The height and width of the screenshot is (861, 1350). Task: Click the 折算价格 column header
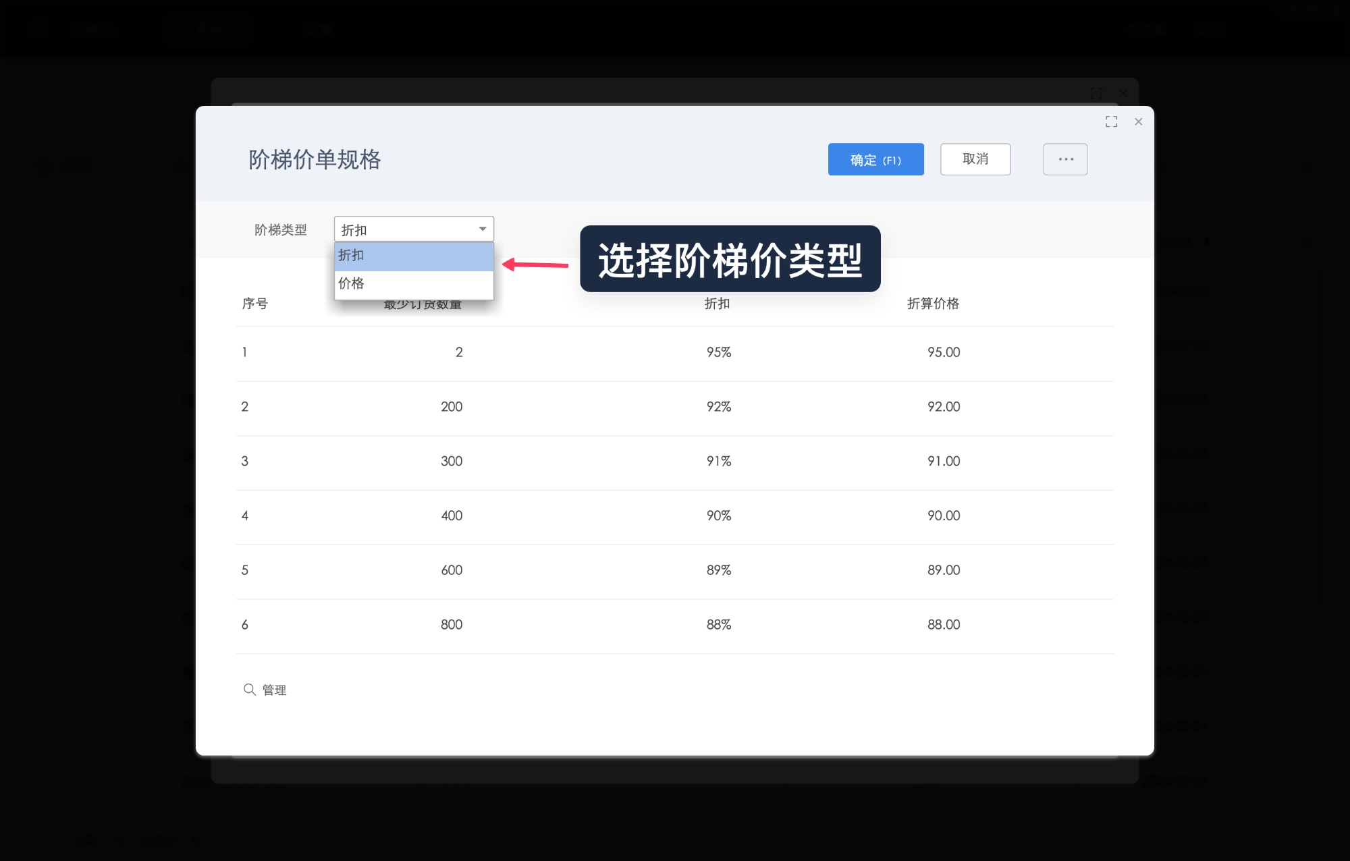934,304
